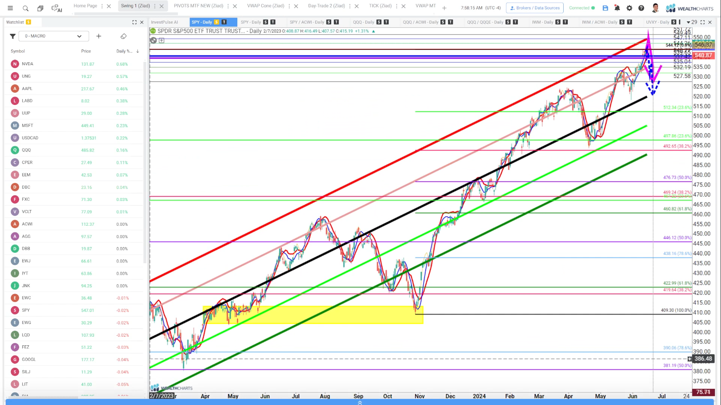Click the Daily % sort arrow
This screenshot has height=405, width=721.
point(137,51)
